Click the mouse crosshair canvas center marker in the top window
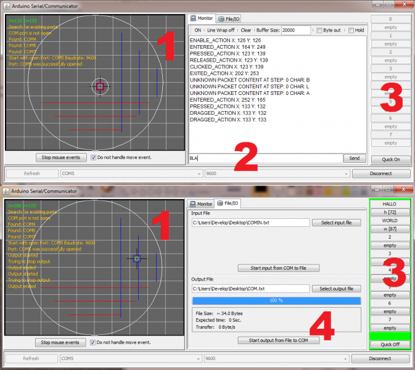The width and height of the screenshot is (415, 370). pos(100,86)
